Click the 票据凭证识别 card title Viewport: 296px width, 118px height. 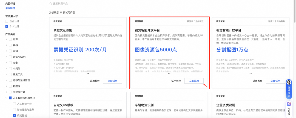click(x=63, y=30)
